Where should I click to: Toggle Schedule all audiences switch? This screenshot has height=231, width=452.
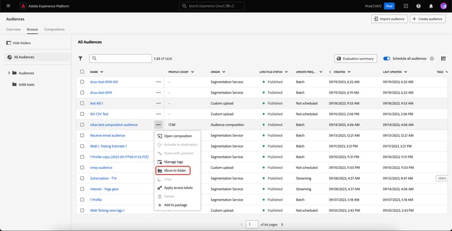386,59
